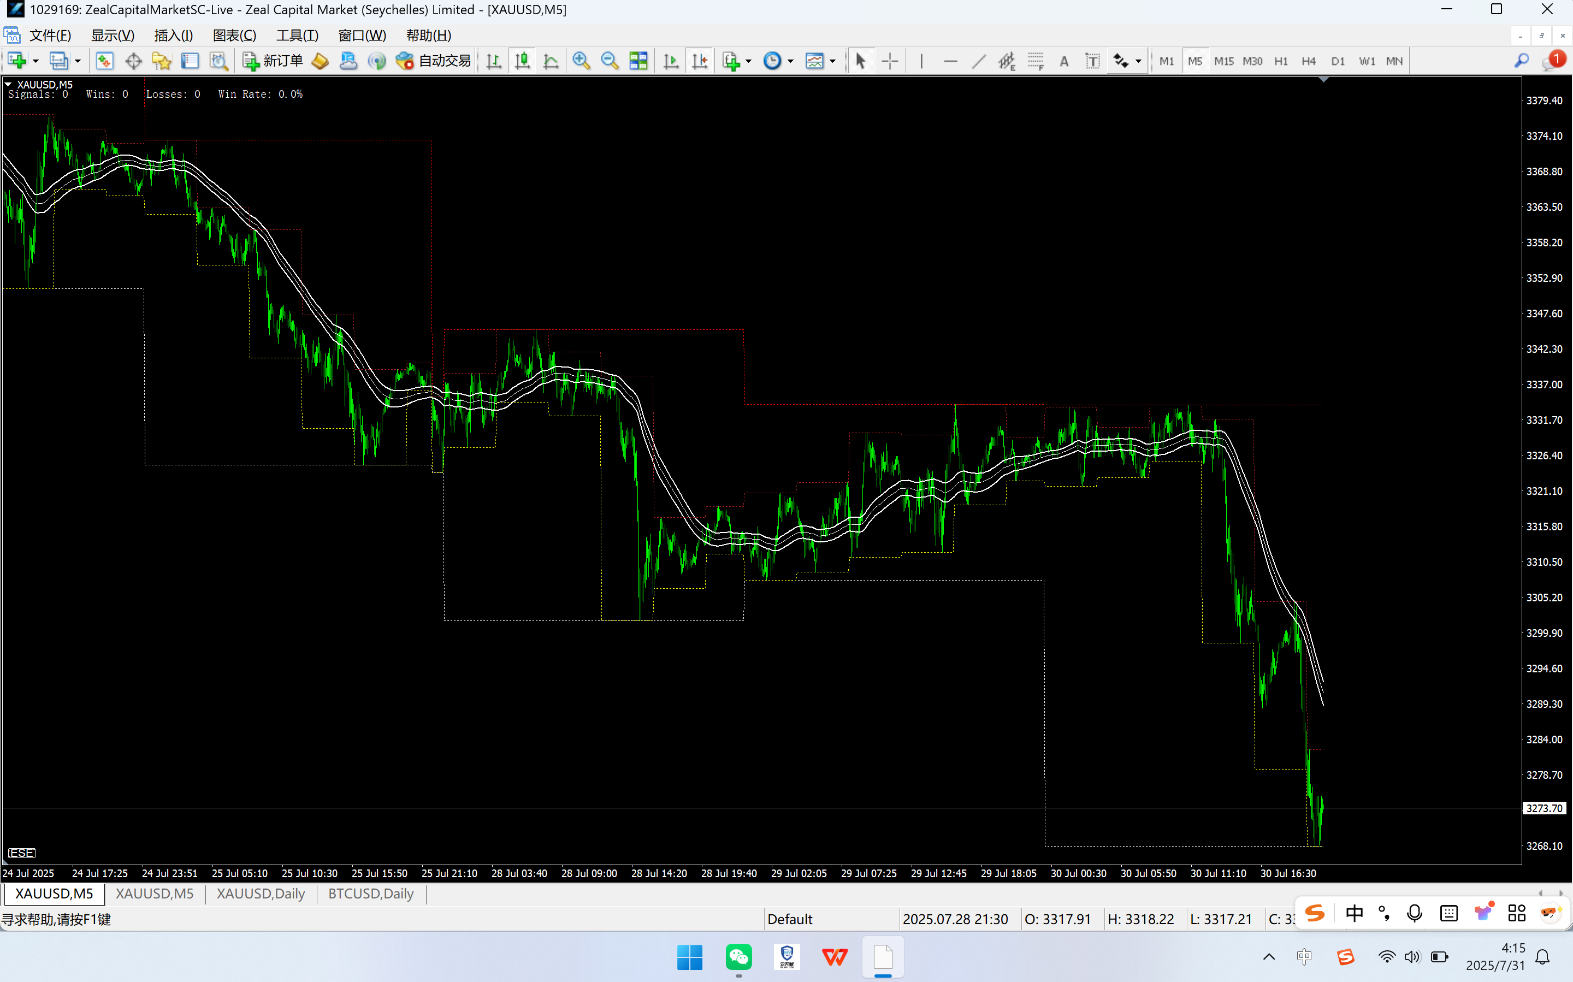Click the 新订单 new order button
The height and width of the screenshot is (982, 1573).
[273, 61]
